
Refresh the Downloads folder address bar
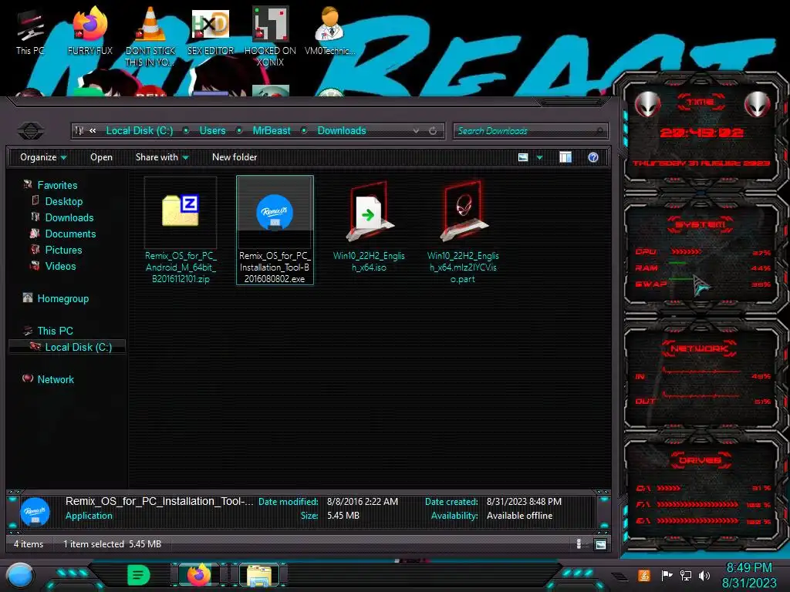coord(432,131)
